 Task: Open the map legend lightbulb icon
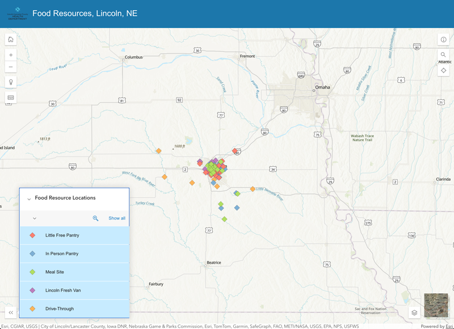coord(10,82)
